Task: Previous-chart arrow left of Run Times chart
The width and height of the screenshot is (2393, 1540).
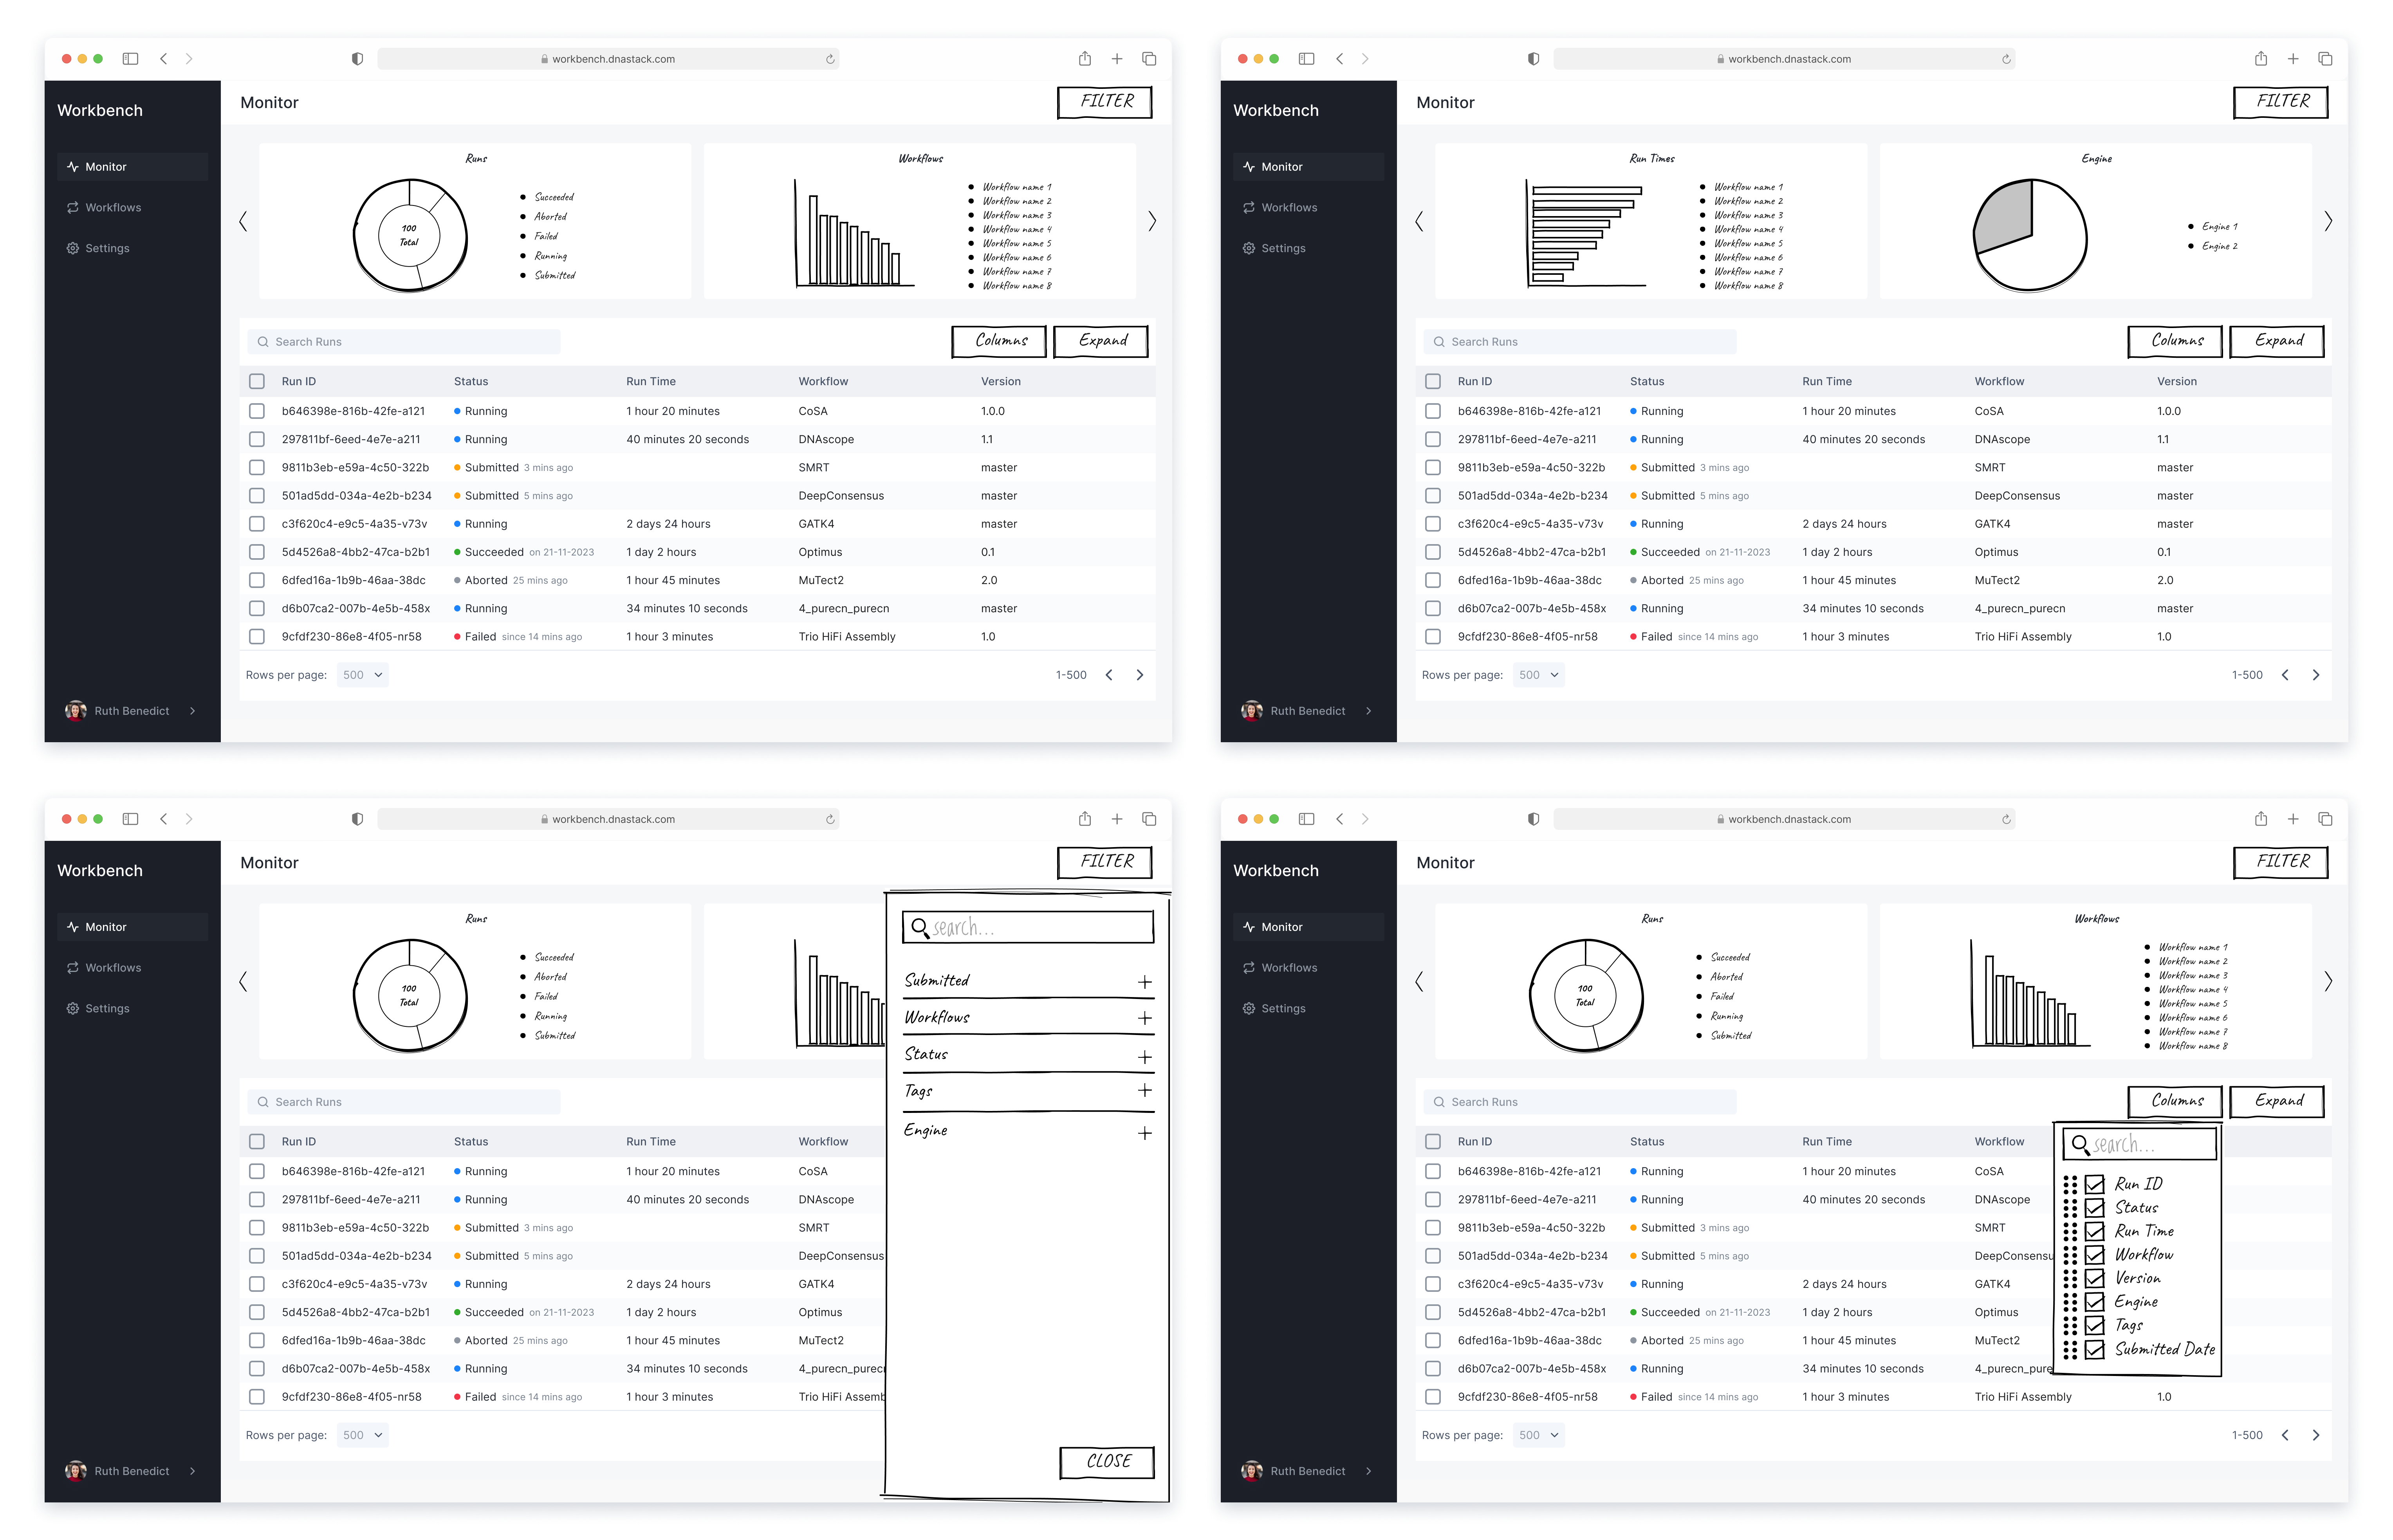Action: (1419, 221)
